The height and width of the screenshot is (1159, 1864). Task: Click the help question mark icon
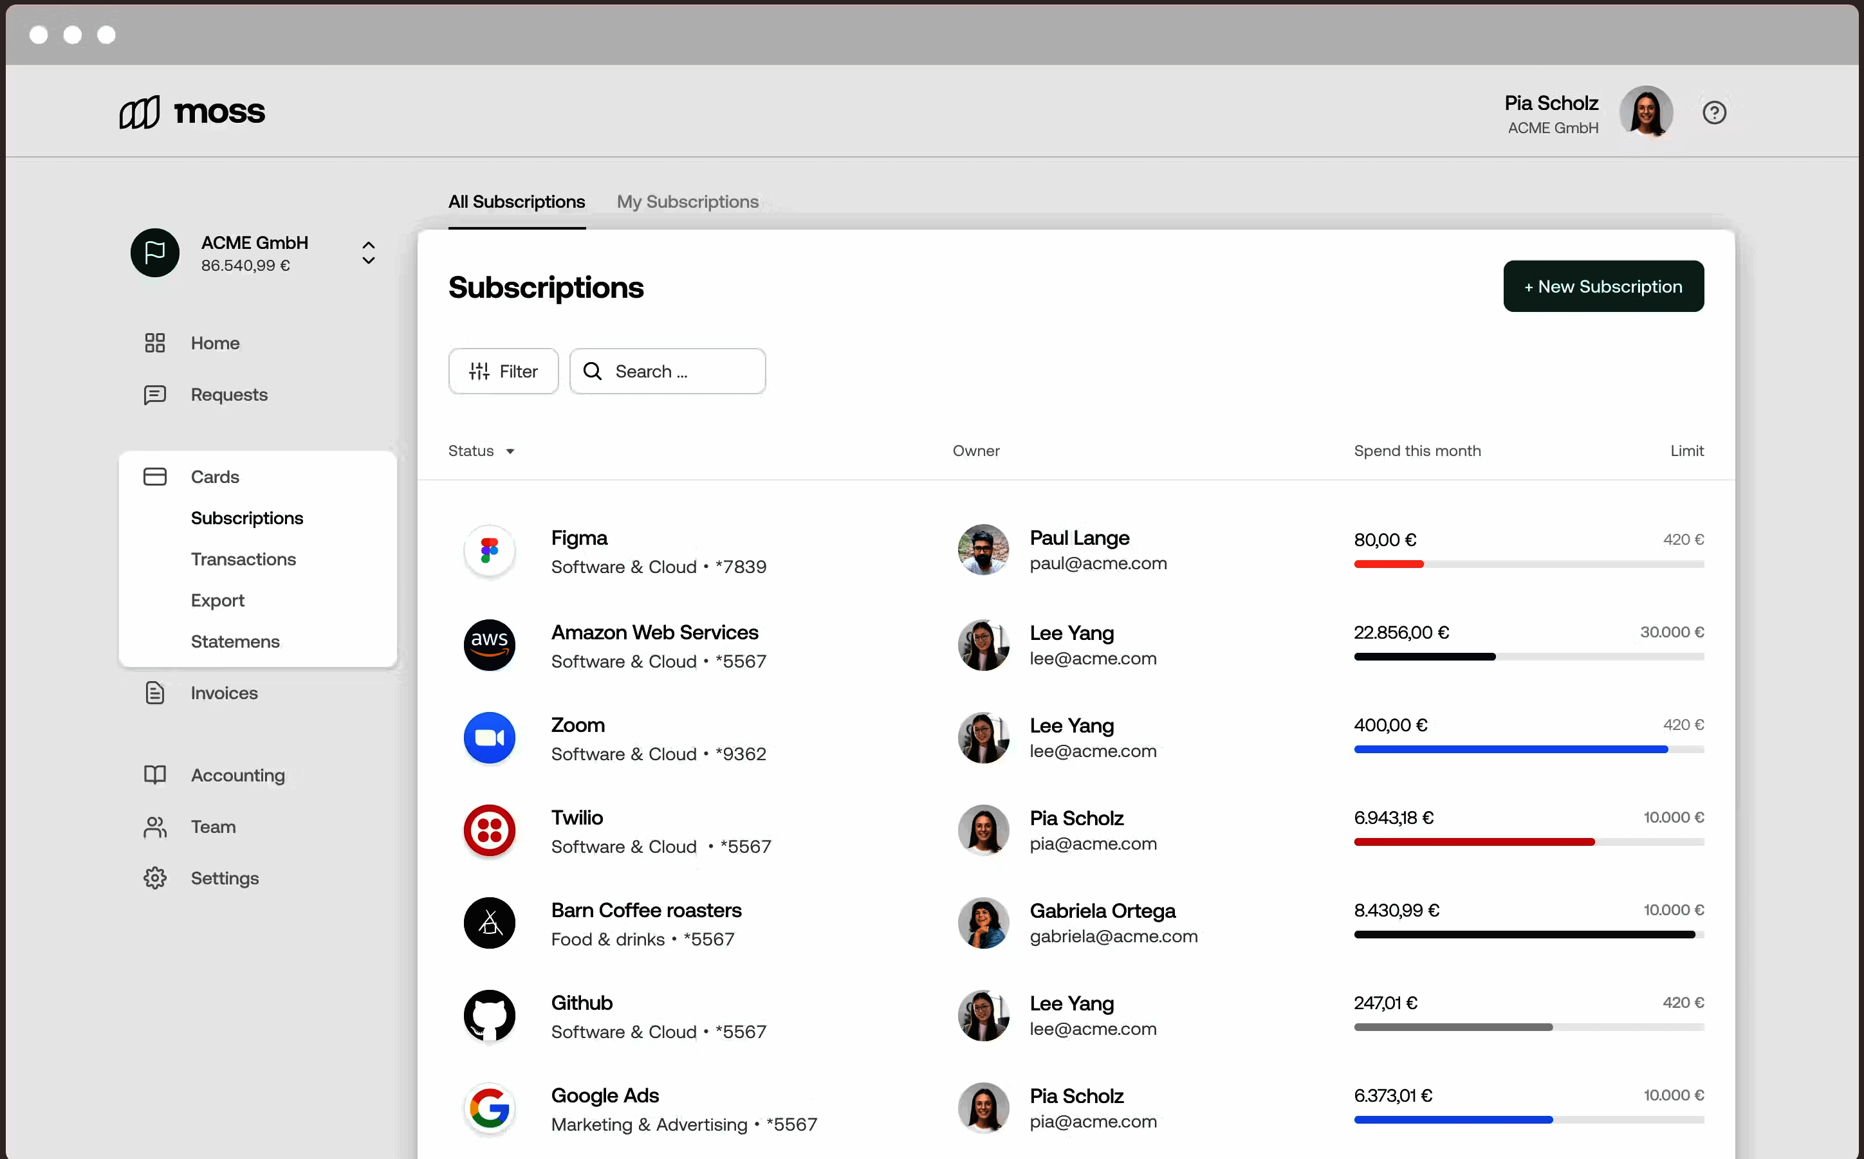[1713, 113]
